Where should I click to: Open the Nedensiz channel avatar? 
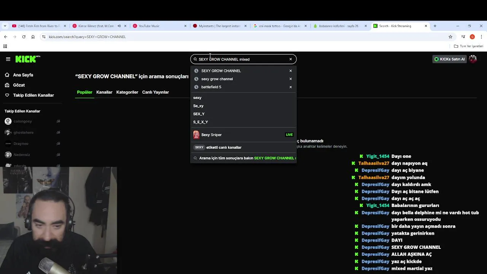[x=8, y=155]
